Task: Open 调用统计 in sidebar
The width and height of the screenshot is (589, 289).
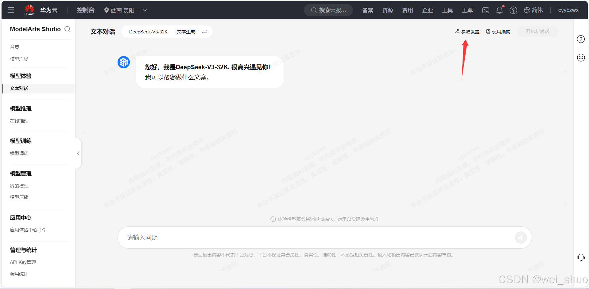Action: pos(19,274)
